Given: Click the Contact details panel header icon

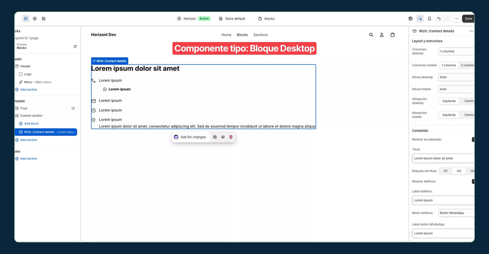Looking at the screenshot, I should pyautogui.click(x=415, y=31).
